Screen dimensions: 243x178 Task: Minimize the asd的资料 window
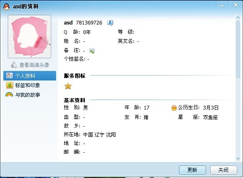click(x=222, y=6)
